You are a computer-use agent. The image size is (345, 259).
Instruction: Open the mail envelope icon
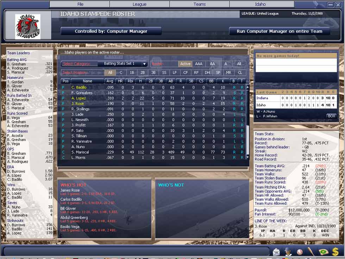coord(276,252)
